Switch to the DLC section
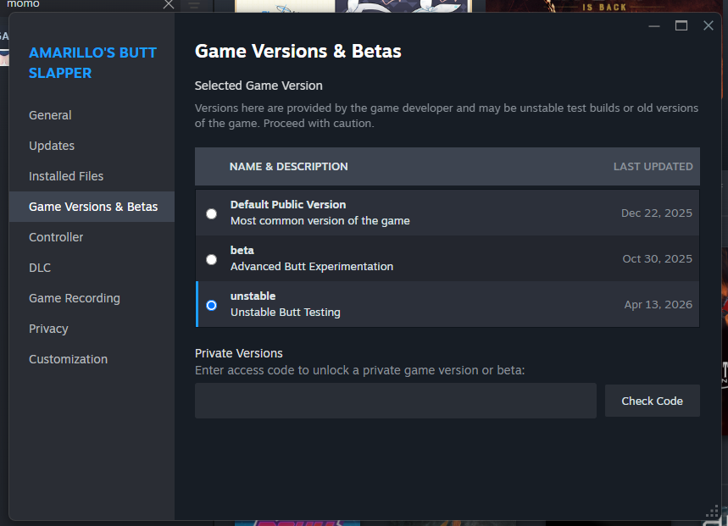 pos(40,268)
